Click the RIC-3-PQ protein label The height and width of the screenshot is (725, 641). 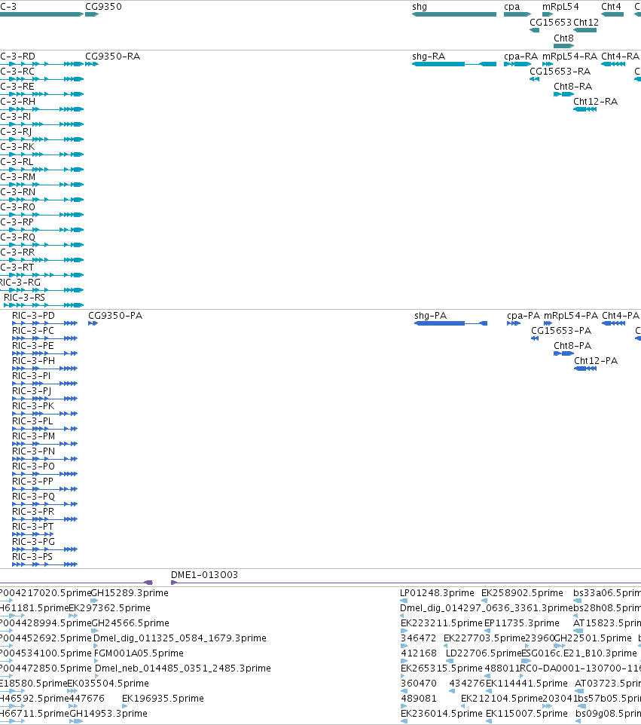pyautogui.click(x=33, y=496)
